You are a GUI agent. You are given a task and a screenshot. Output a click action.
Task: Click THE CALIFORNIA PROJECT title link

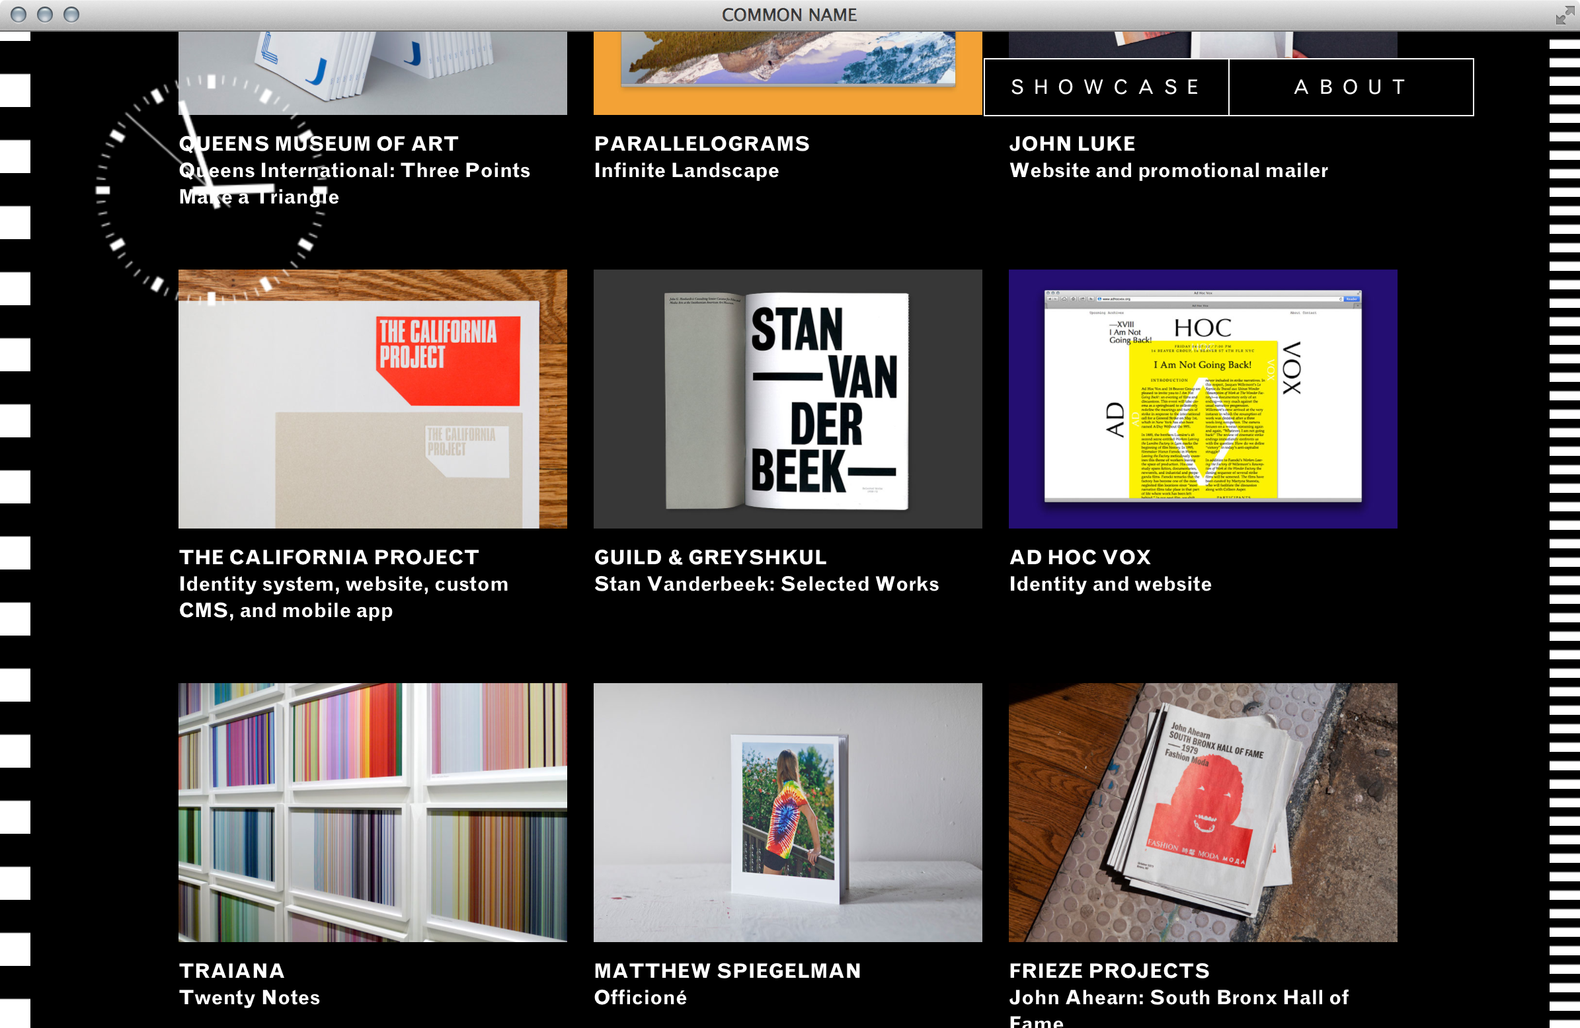pos(329,557)
